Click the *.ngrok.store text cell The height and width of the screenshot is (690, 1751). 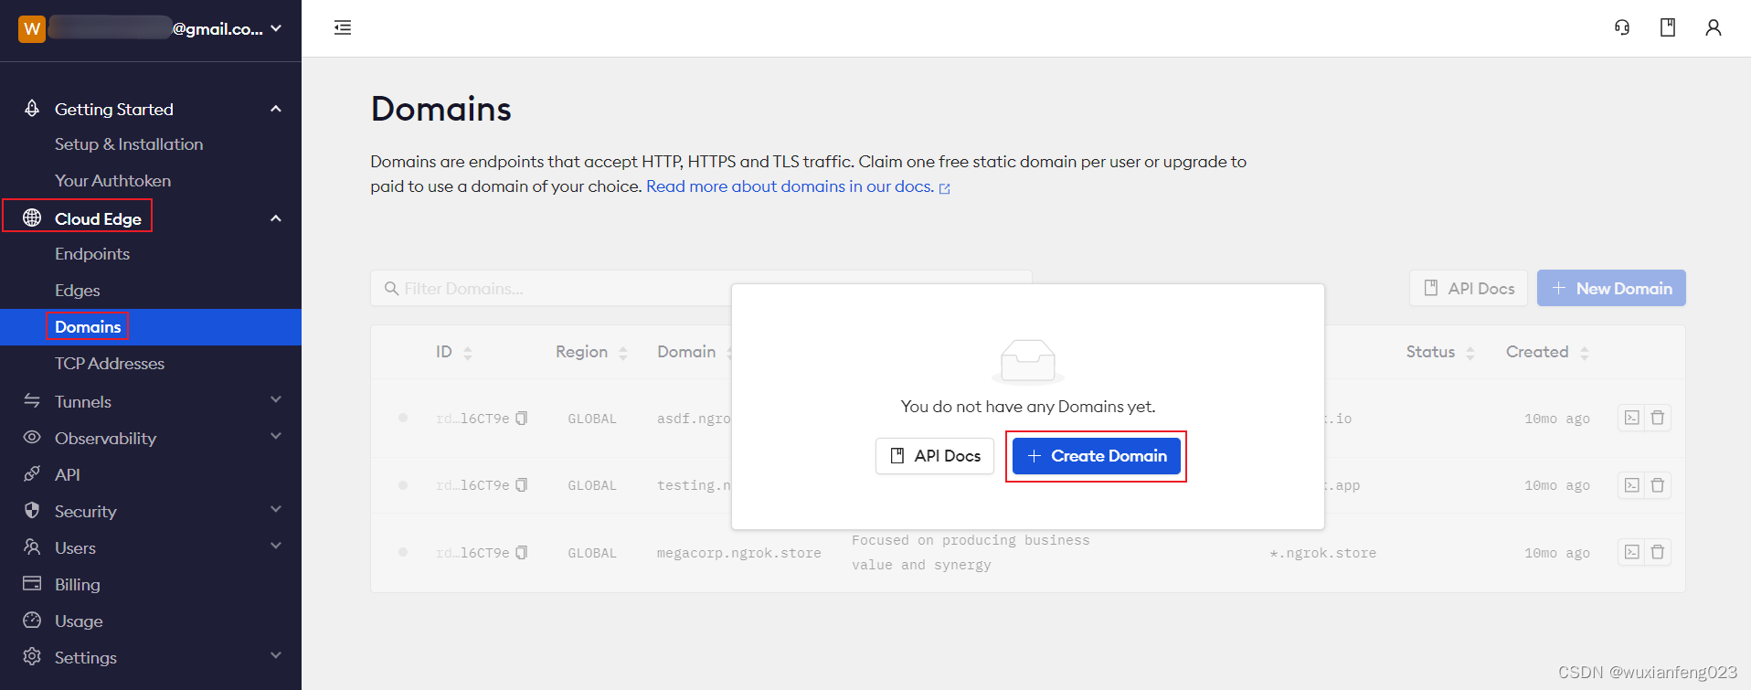point(1322,553)
